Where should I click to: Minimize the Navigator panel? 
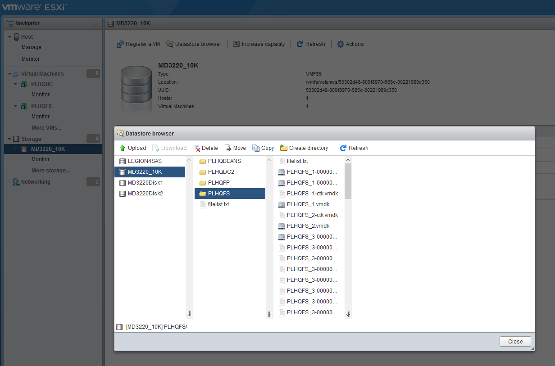click(95, 23)
